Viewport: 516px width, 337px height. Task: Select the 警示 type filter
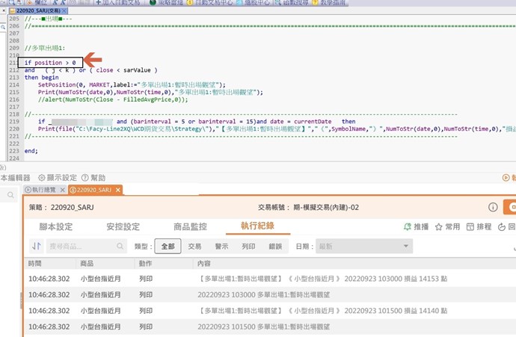pos(221,246)
